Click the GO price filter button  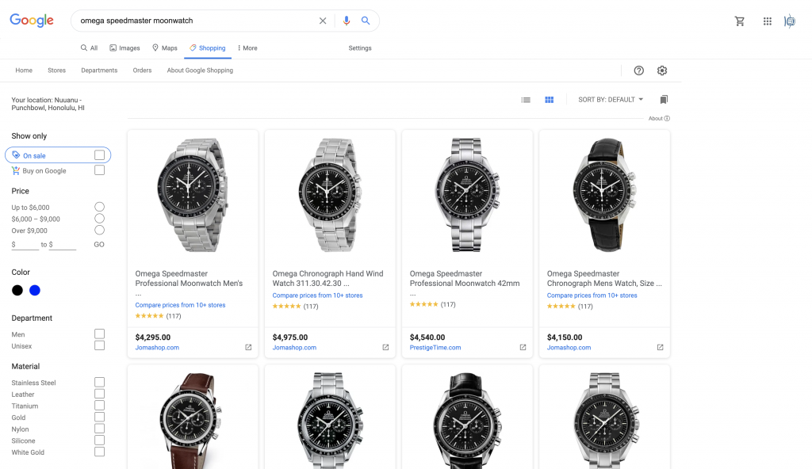[99, 244]
